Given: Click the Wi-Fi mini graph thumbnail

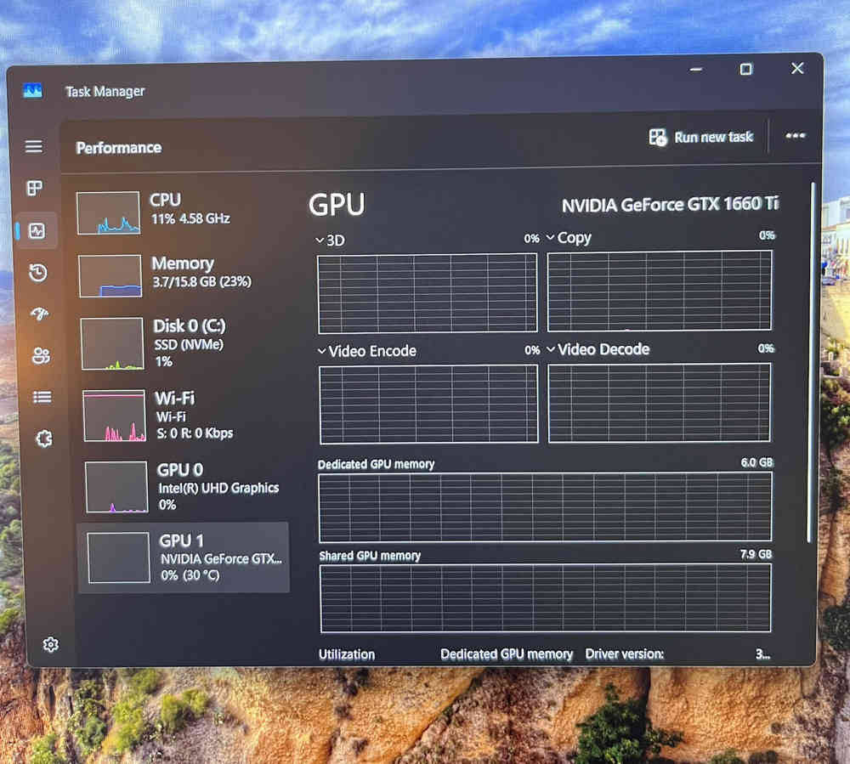Looking at the screenshot, I should click(x=115, y=416).
